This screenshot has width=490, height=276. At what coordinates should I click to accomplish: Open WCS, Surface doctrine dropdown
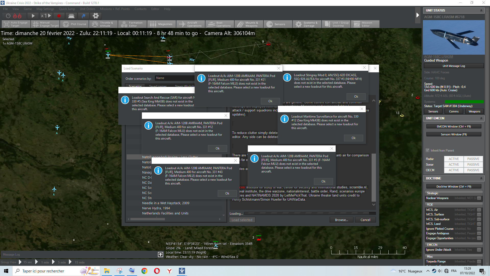coord(479,215)
